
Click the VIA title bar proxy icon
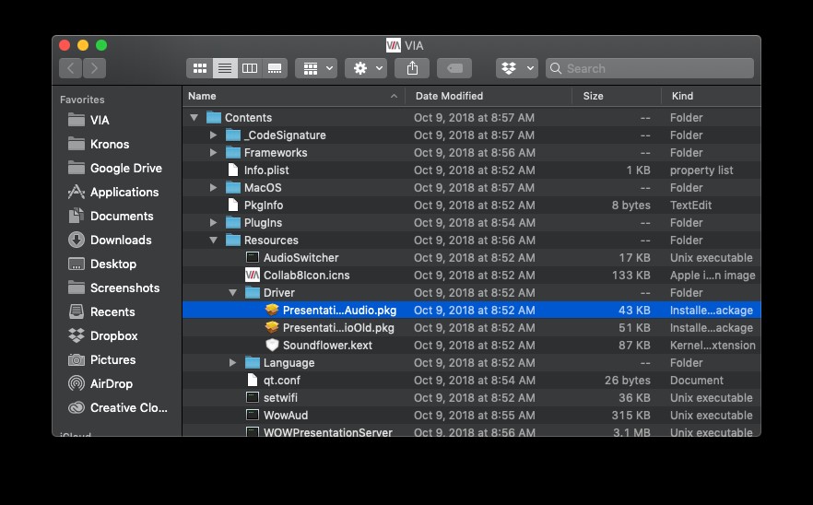point(394,46)
